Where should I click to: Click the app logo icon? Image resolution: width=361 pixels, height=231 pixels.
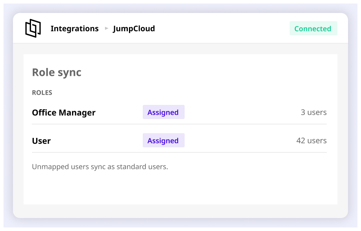[x=33, y=28]
